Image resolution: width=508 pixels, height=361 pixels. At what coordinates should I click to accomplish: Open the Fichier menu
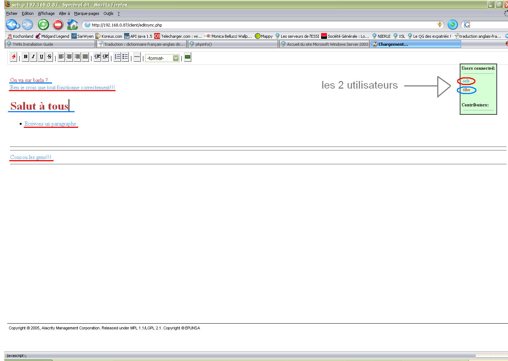coord(12,13)
